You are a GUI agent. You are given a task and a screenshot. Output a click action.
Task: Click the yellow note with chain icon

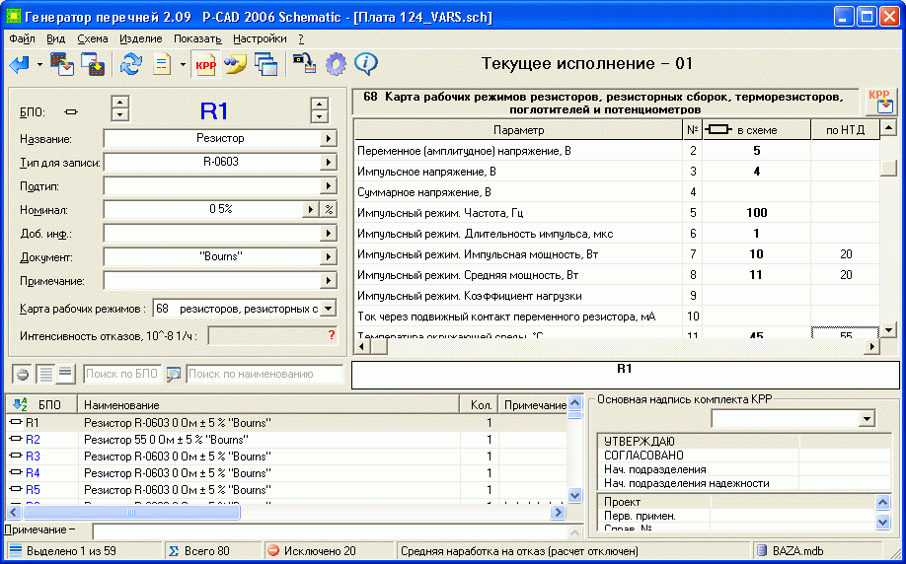[x=235, y=65]
